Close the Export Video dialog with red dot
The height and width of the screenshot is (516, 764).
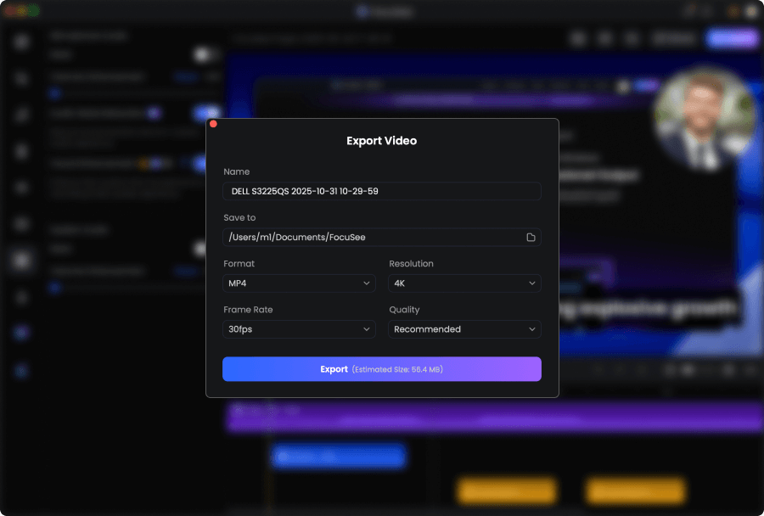(213, 124)
